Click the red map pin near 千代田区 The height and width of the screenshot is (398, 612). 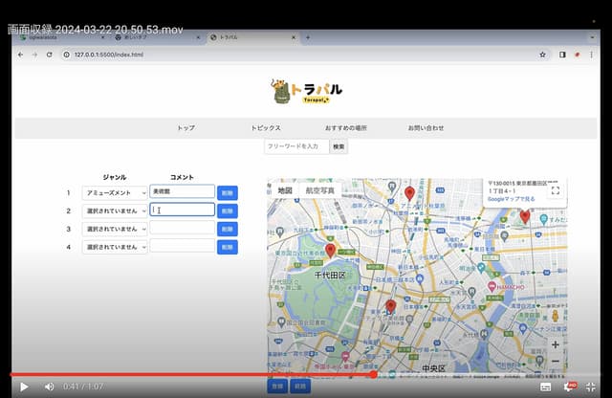click(x=331, y=250)
